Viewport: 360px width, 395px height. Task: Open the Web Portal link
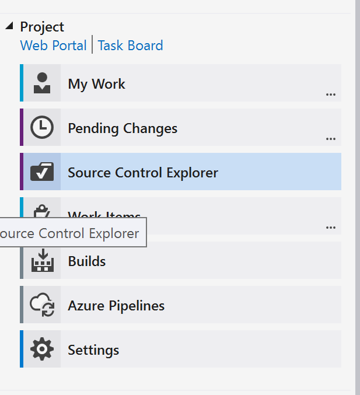point(53,46)
